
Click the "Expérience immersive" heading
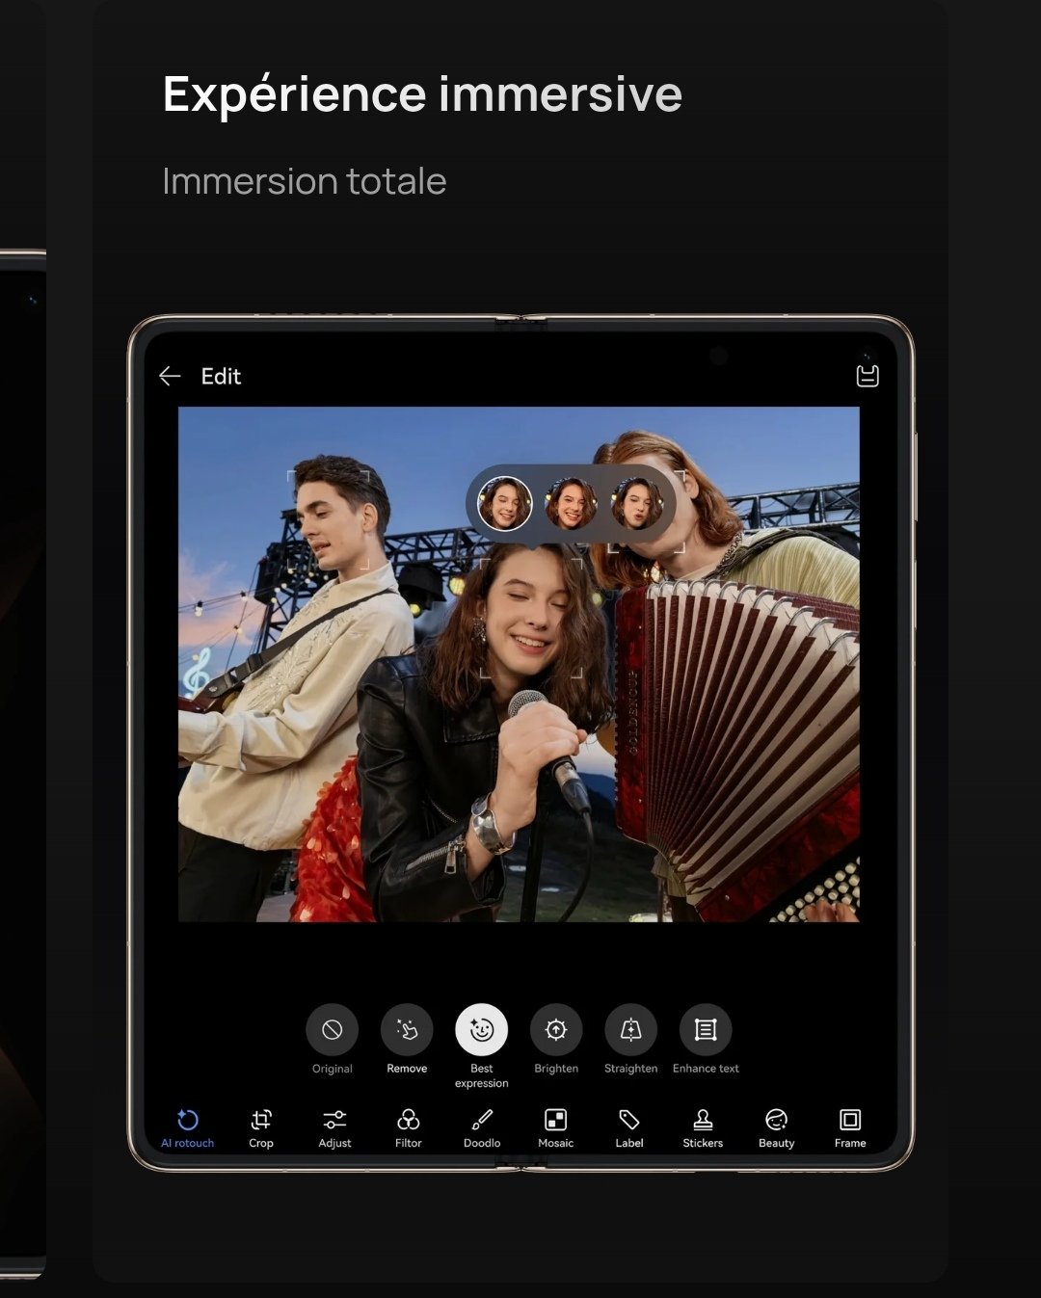click(422, 95)
